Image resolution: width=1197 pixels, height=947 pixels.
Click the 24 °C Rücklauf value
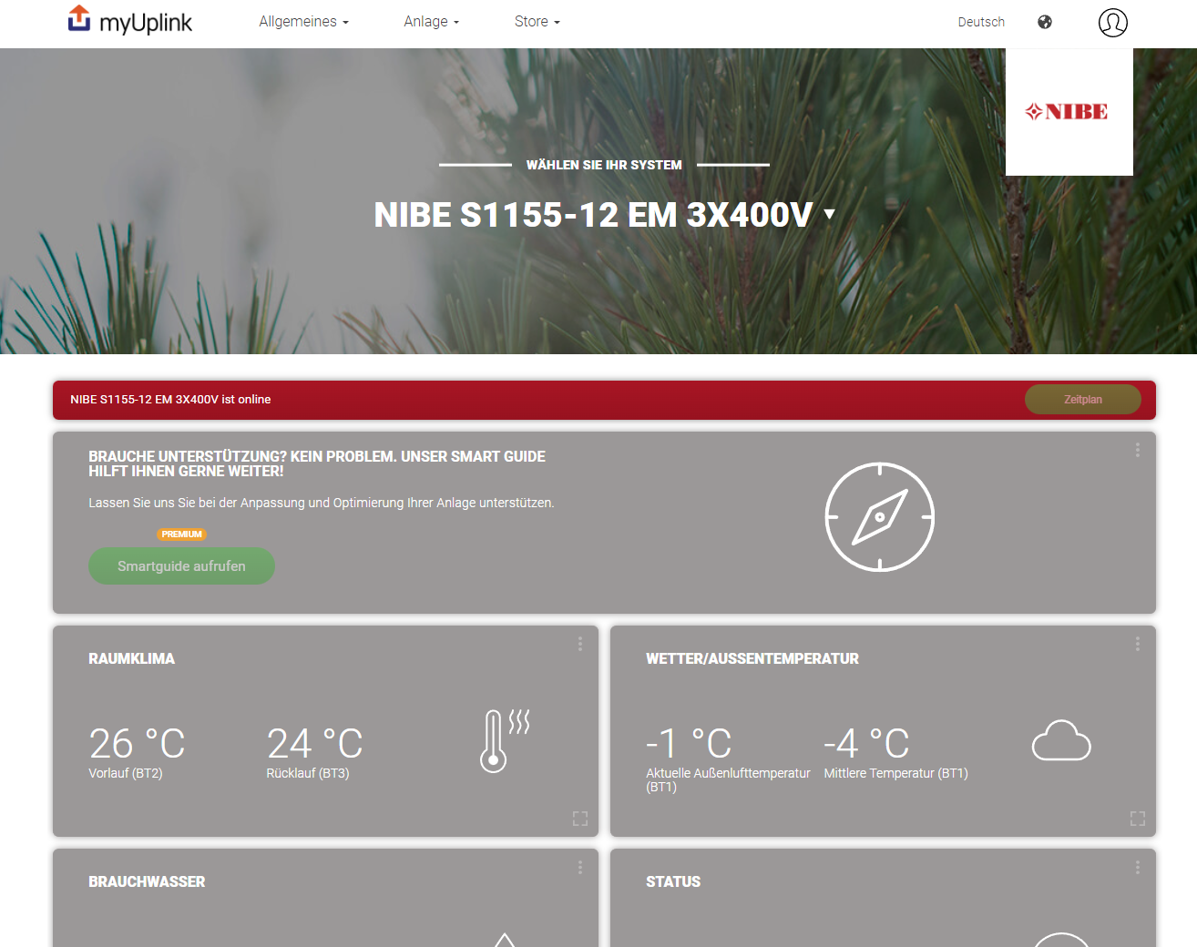click(314, 744)
